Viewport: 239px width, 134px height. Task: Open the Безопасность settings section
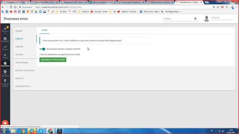(x=23, y=86)
